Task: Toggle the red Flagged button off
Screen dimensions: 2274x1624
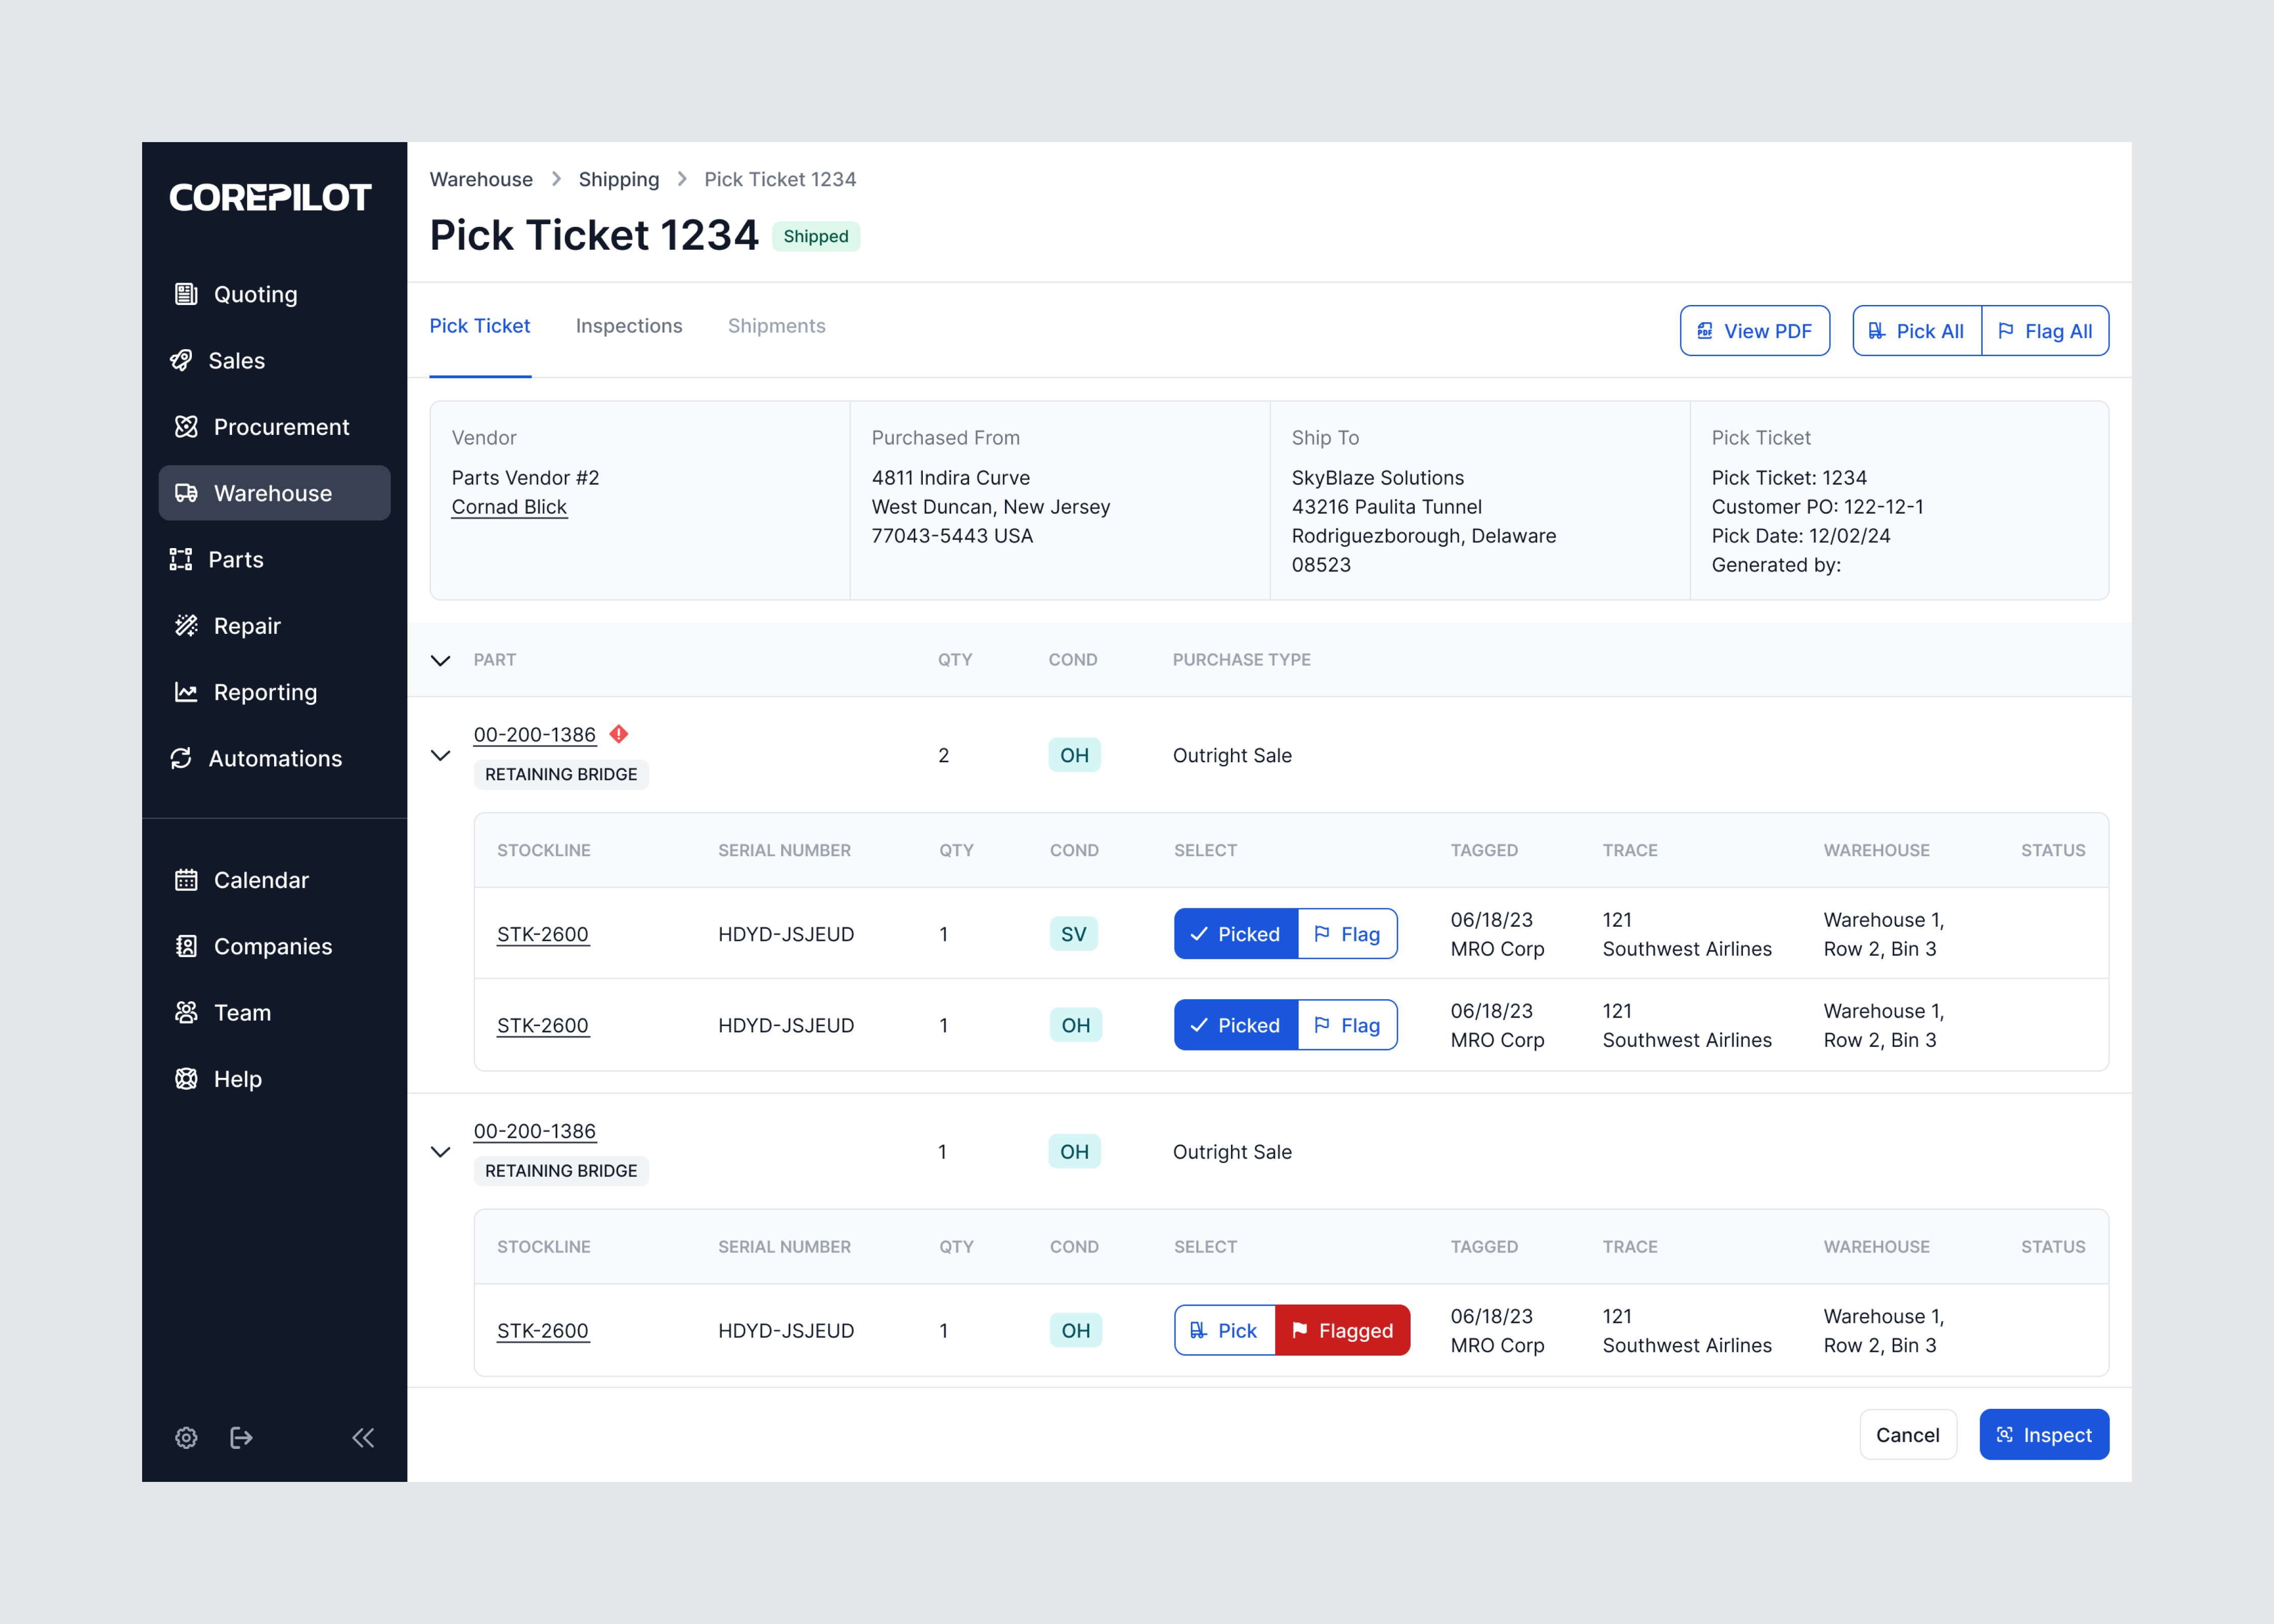Action: [x=1342, y=1330]
